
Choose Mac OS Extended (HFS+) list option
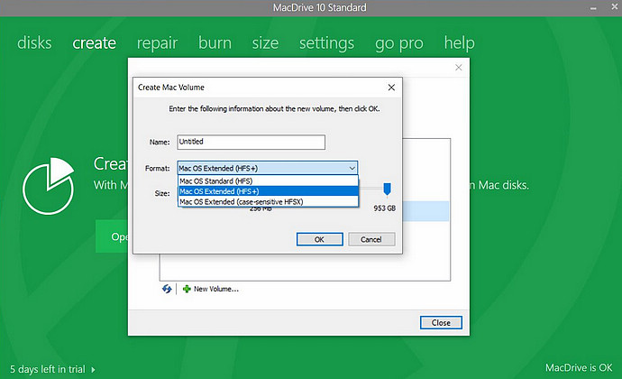[268, 191]
